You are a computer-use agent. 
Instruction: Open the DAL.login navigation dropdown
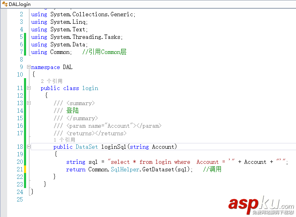(148, 4)
